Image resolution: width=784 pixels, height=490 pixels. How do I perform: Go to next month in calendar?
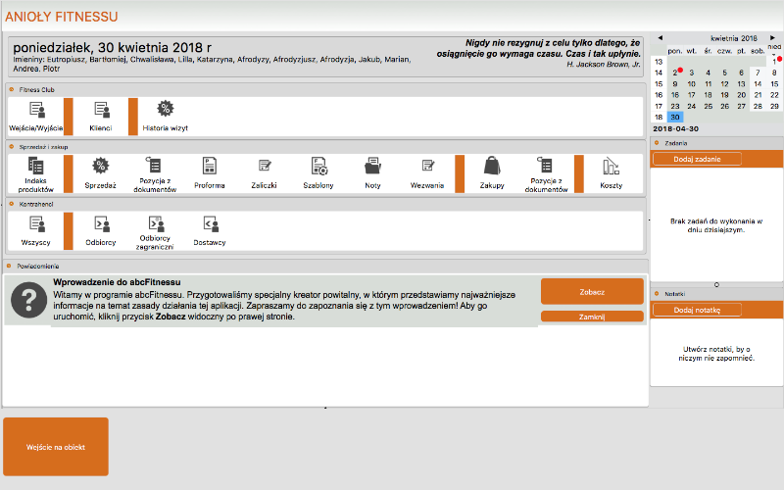pos(772,37)
